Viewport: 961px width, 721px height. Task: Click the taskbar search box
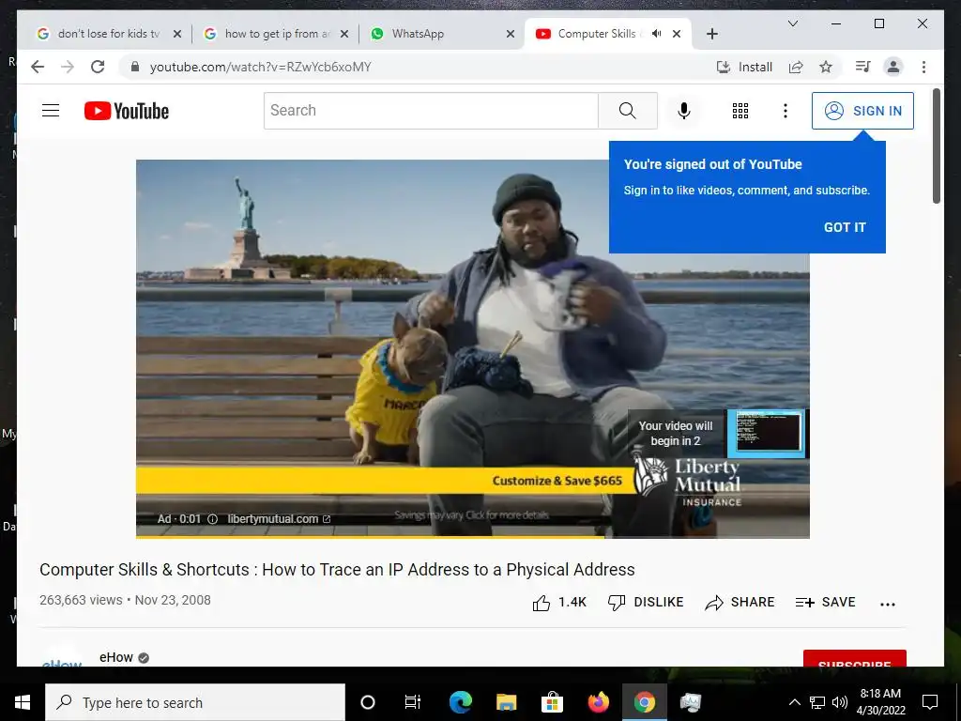195,702
